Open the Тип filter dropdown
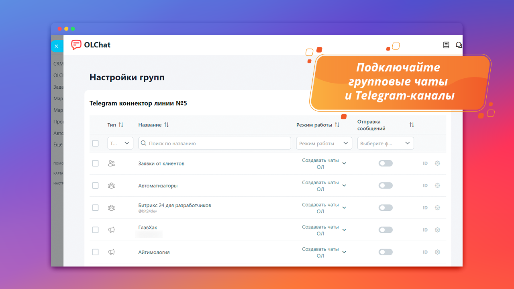514x289 pixels. (x=120, y=143)
